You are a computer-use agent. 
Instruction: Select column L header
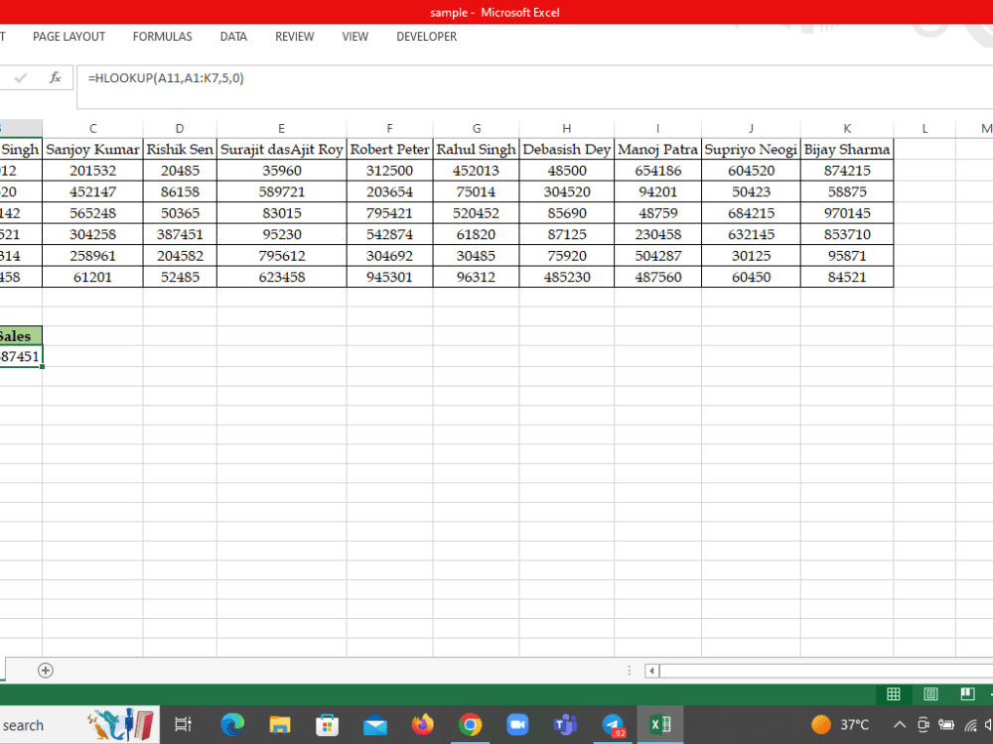[924, 128]
